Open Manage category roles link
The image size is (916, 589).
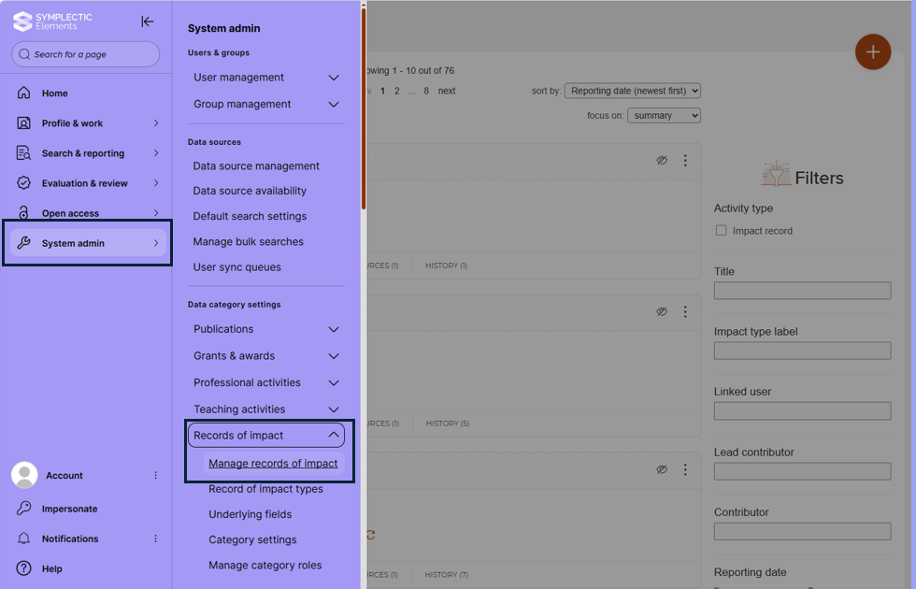[x=265, y=565]
